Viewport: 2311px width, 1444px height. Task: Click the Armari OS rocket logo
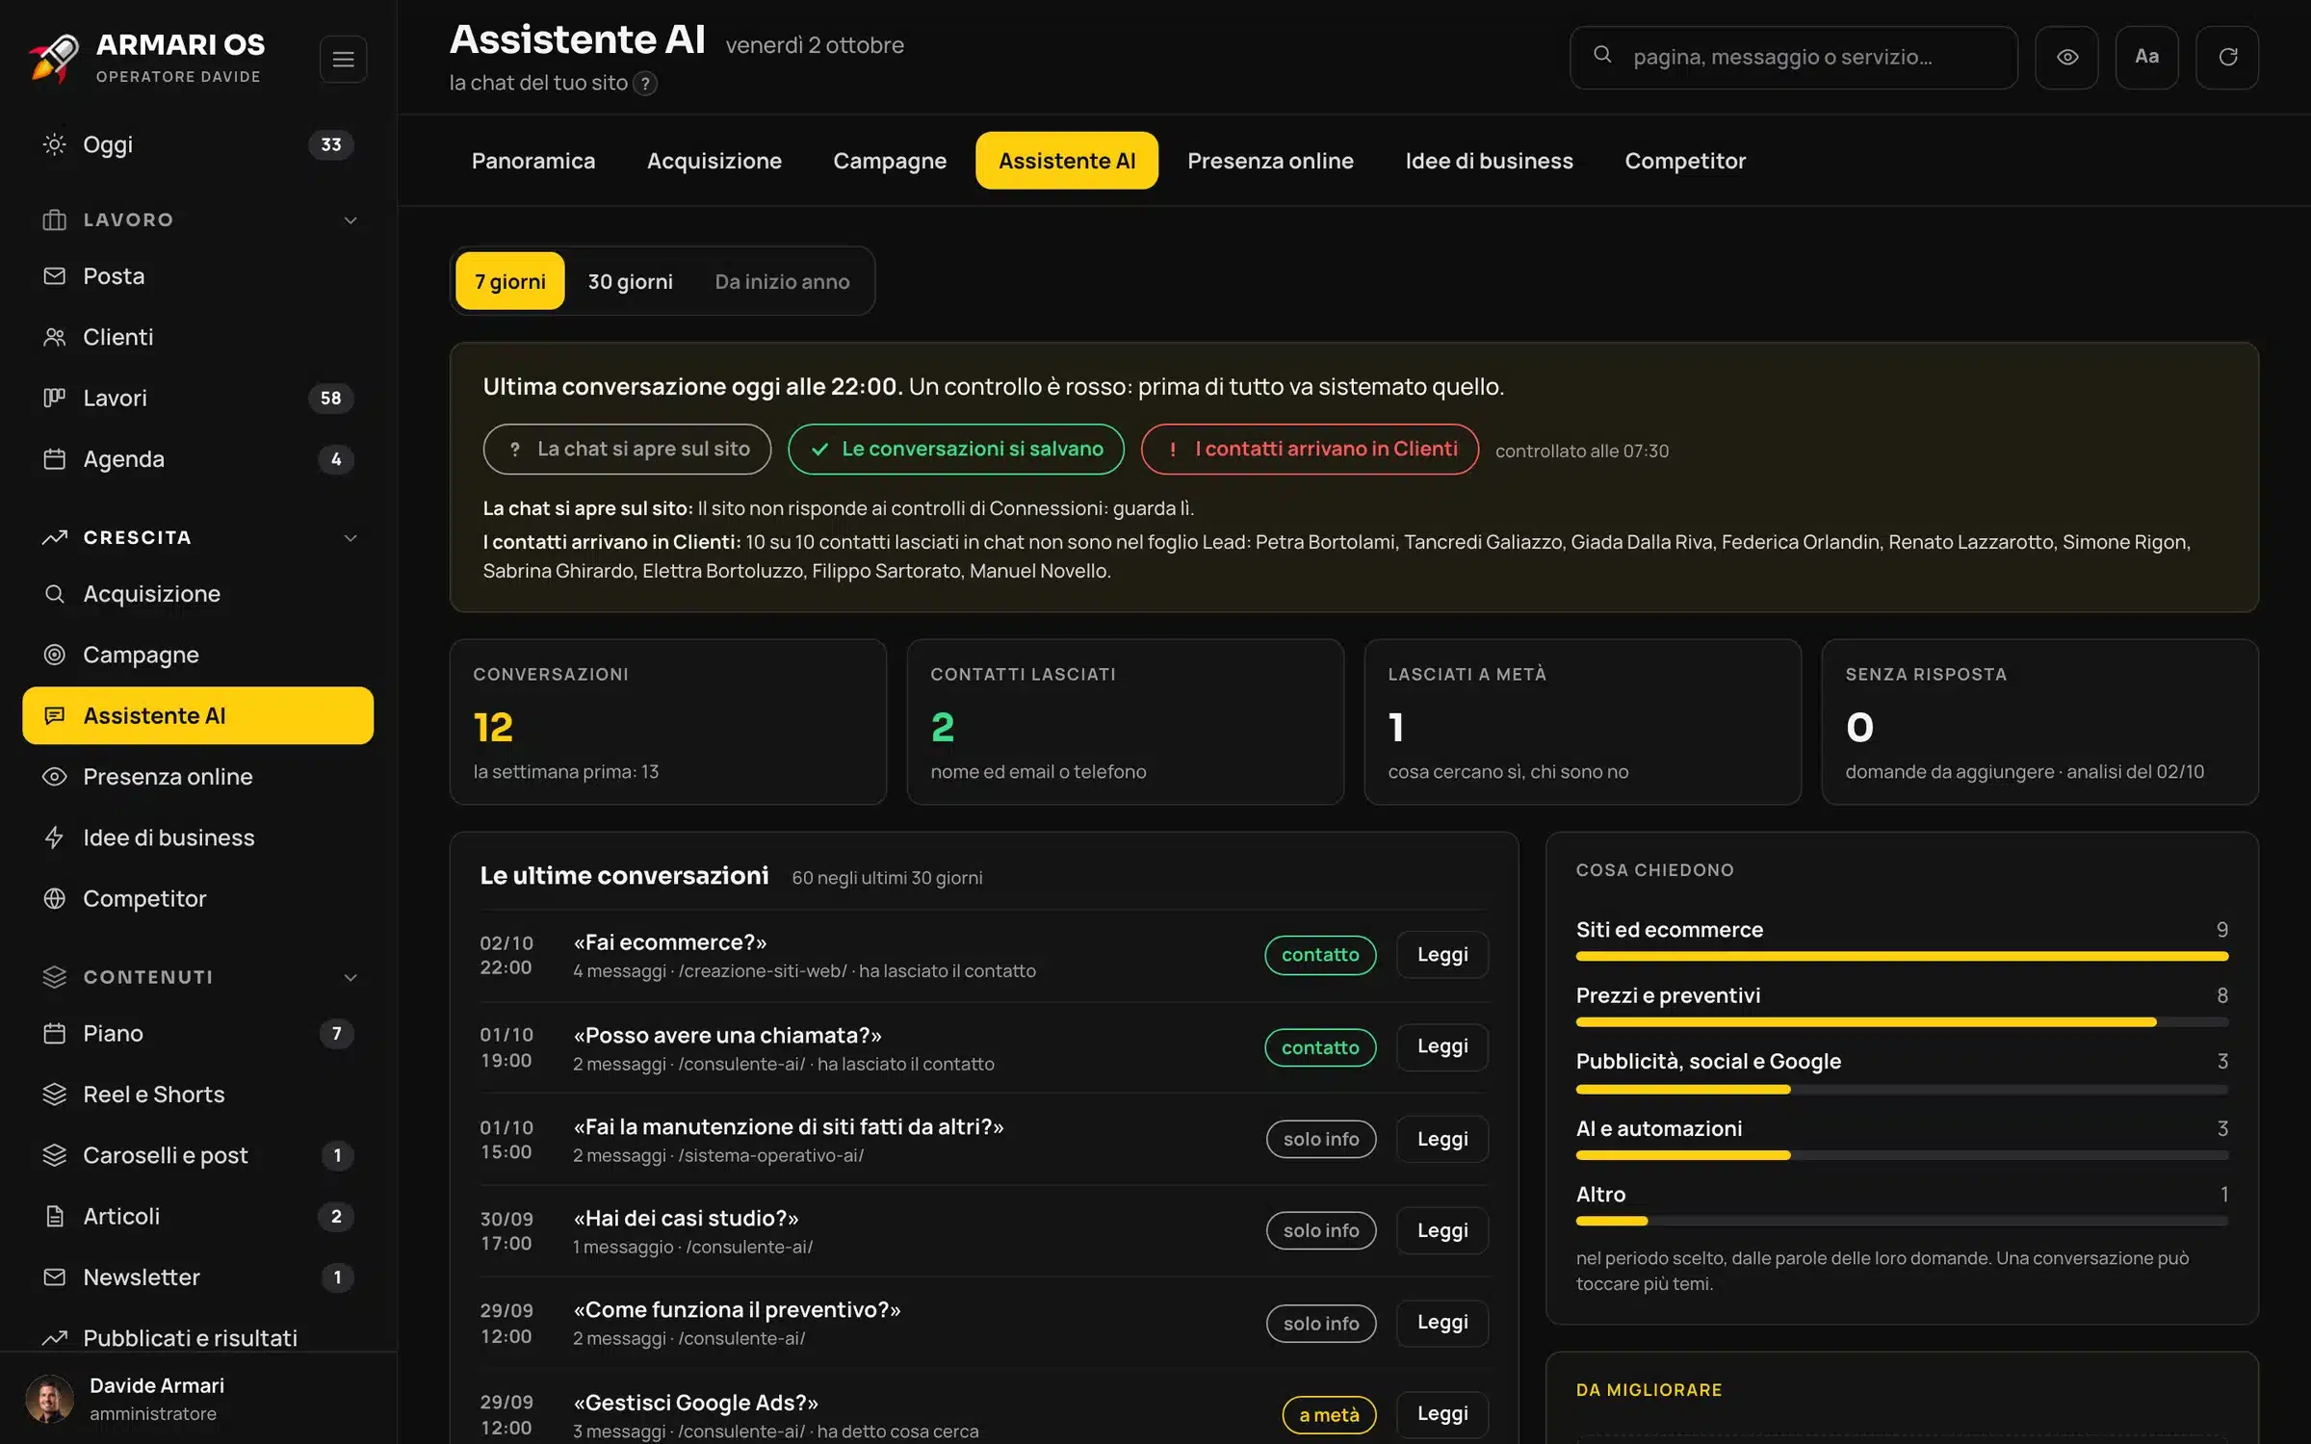(x=54, y=58)
